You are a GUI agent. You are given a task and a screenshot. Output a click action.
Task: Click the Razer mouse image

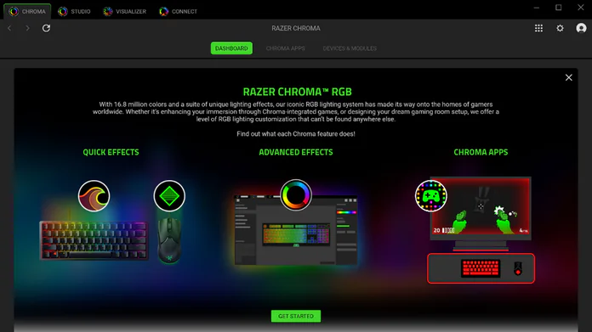click(x=169, y=240)
